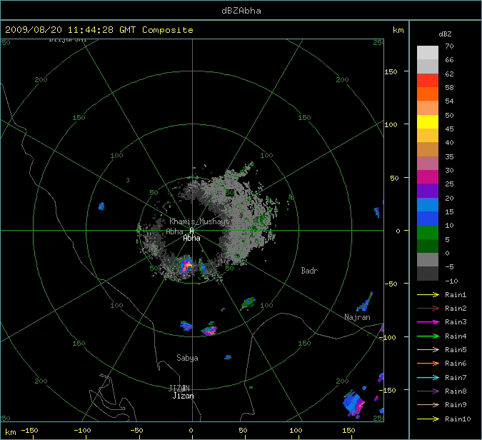Click the km unit label at bottom-left
The image size is (482, 440).
pos(11,432)
